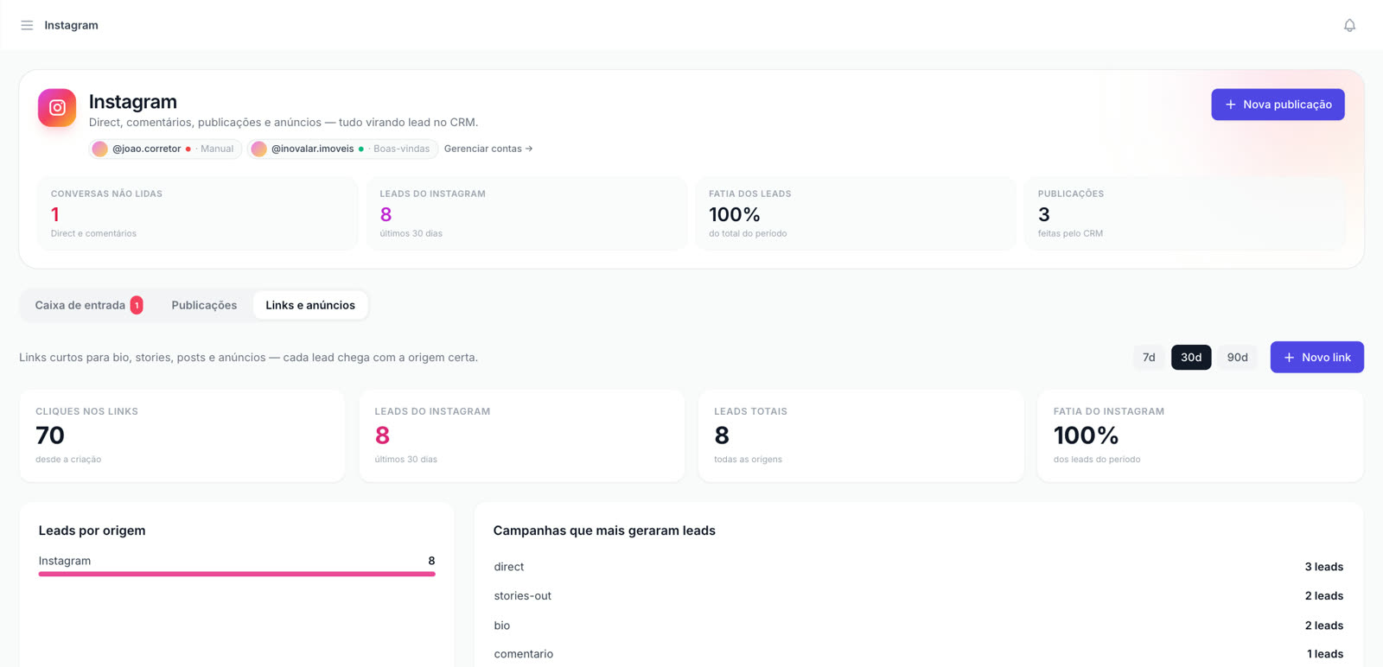Click the @inovalar.imoveis avatar
Screen dimensions: 1383x667
[258, 149]
